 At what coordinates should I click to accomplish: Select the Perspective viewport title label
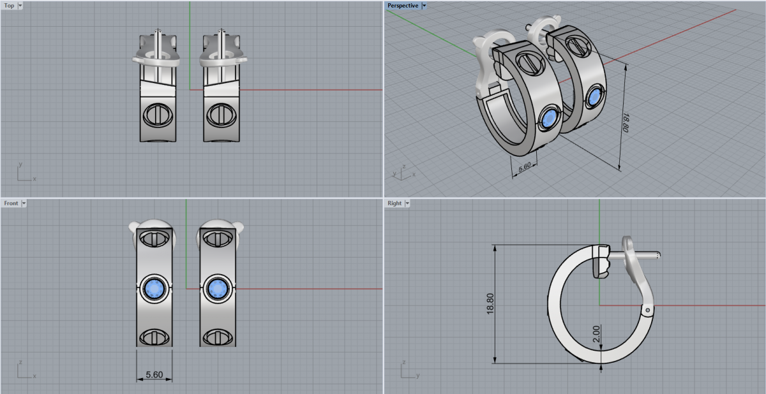(403, 6)
